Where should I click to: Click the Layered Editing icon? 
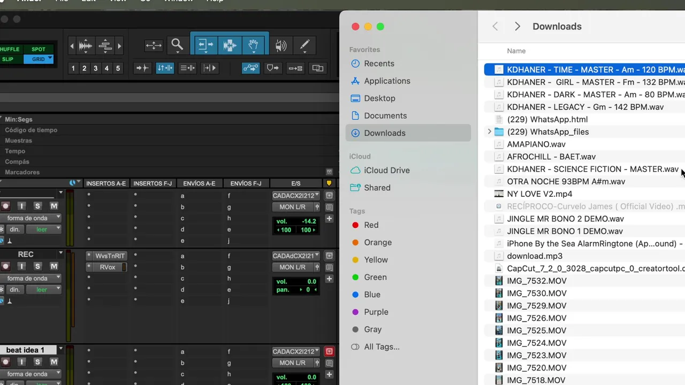[x=295, y=68]
